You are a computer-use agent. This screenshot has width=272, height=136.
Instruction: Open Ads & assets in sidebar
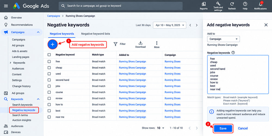pyautogui.click(x=20, y=51)
